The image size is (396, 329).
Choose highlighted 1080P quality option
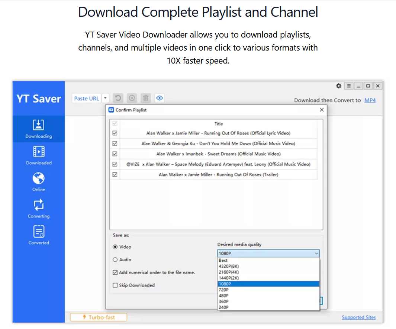[x=268, y=284]
